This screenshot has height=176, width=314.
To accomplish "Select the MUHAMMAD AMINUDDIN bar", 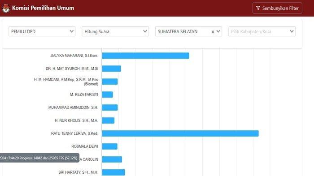I will [x=110, y=107].
